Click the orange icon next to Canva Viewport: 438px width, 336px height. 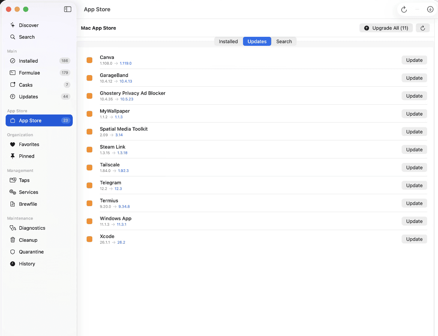click(89, 60)
